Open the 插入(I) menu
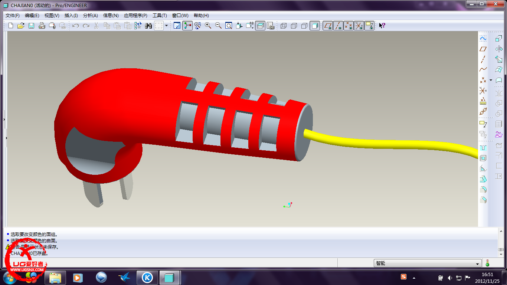This screenshot has height=285, width=507. pos(71,16)
